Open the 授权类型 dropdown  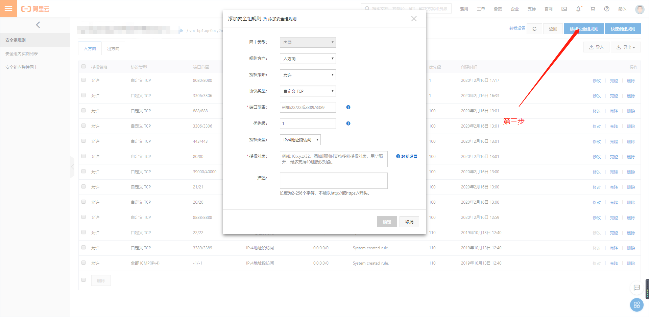click(x=300, y=140)
